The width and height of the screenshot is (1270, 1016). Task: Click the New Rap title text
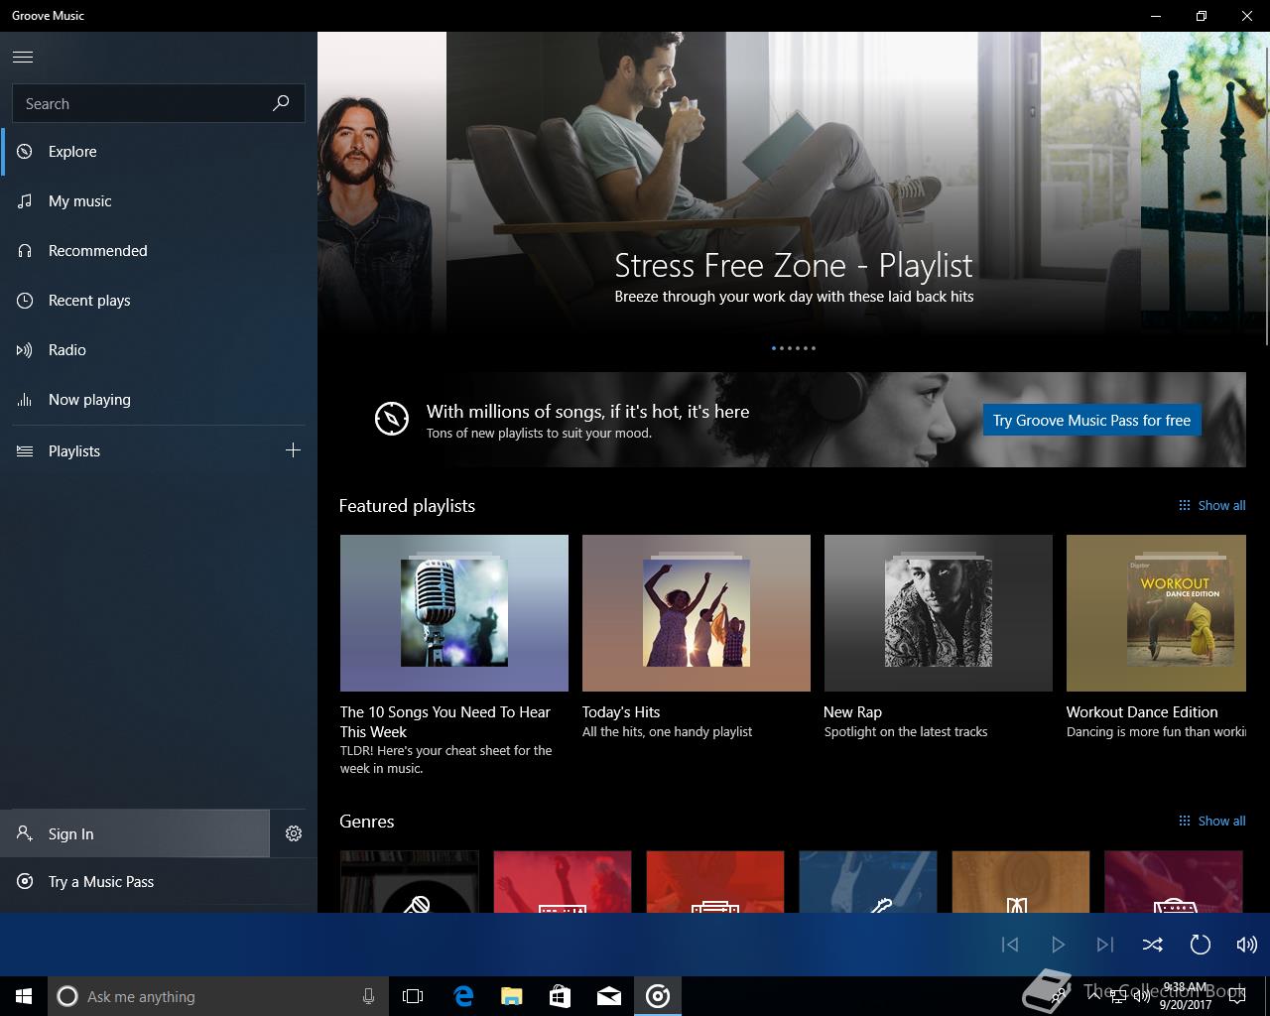tap(852, 712)
